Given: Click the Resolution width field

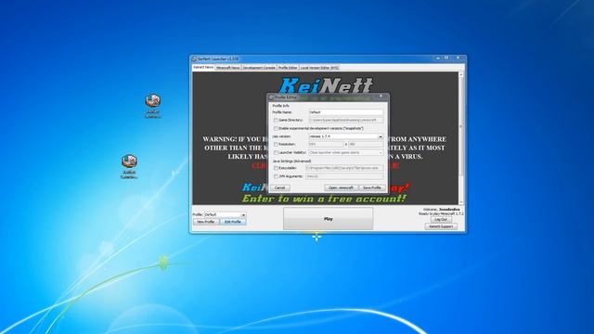Looking at the screenshot, I should click(x=326, y=145).
